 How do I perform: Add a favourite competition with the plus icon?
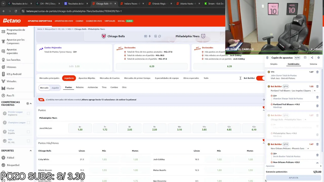[x=28, y=103]
